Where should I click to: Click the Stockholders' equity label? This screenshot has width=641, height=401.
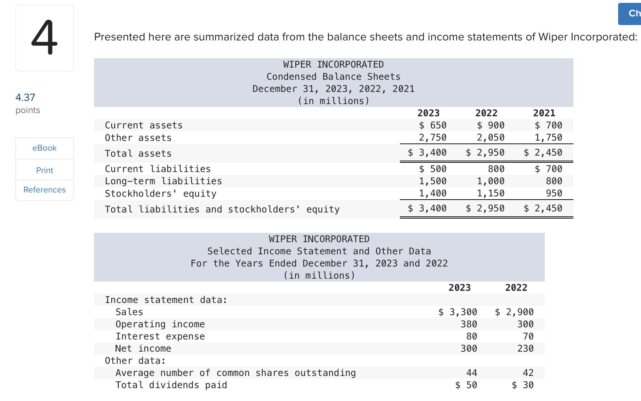point(161,193)
